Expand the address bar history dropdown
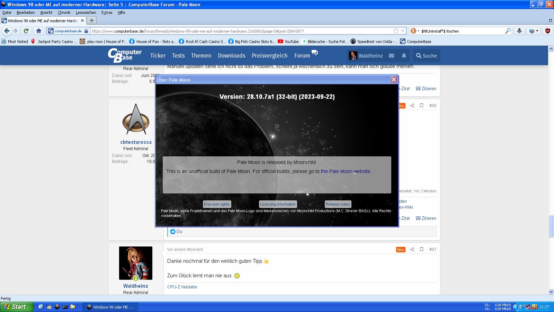This screenshot has height=312, width=554. click(403, 31)
